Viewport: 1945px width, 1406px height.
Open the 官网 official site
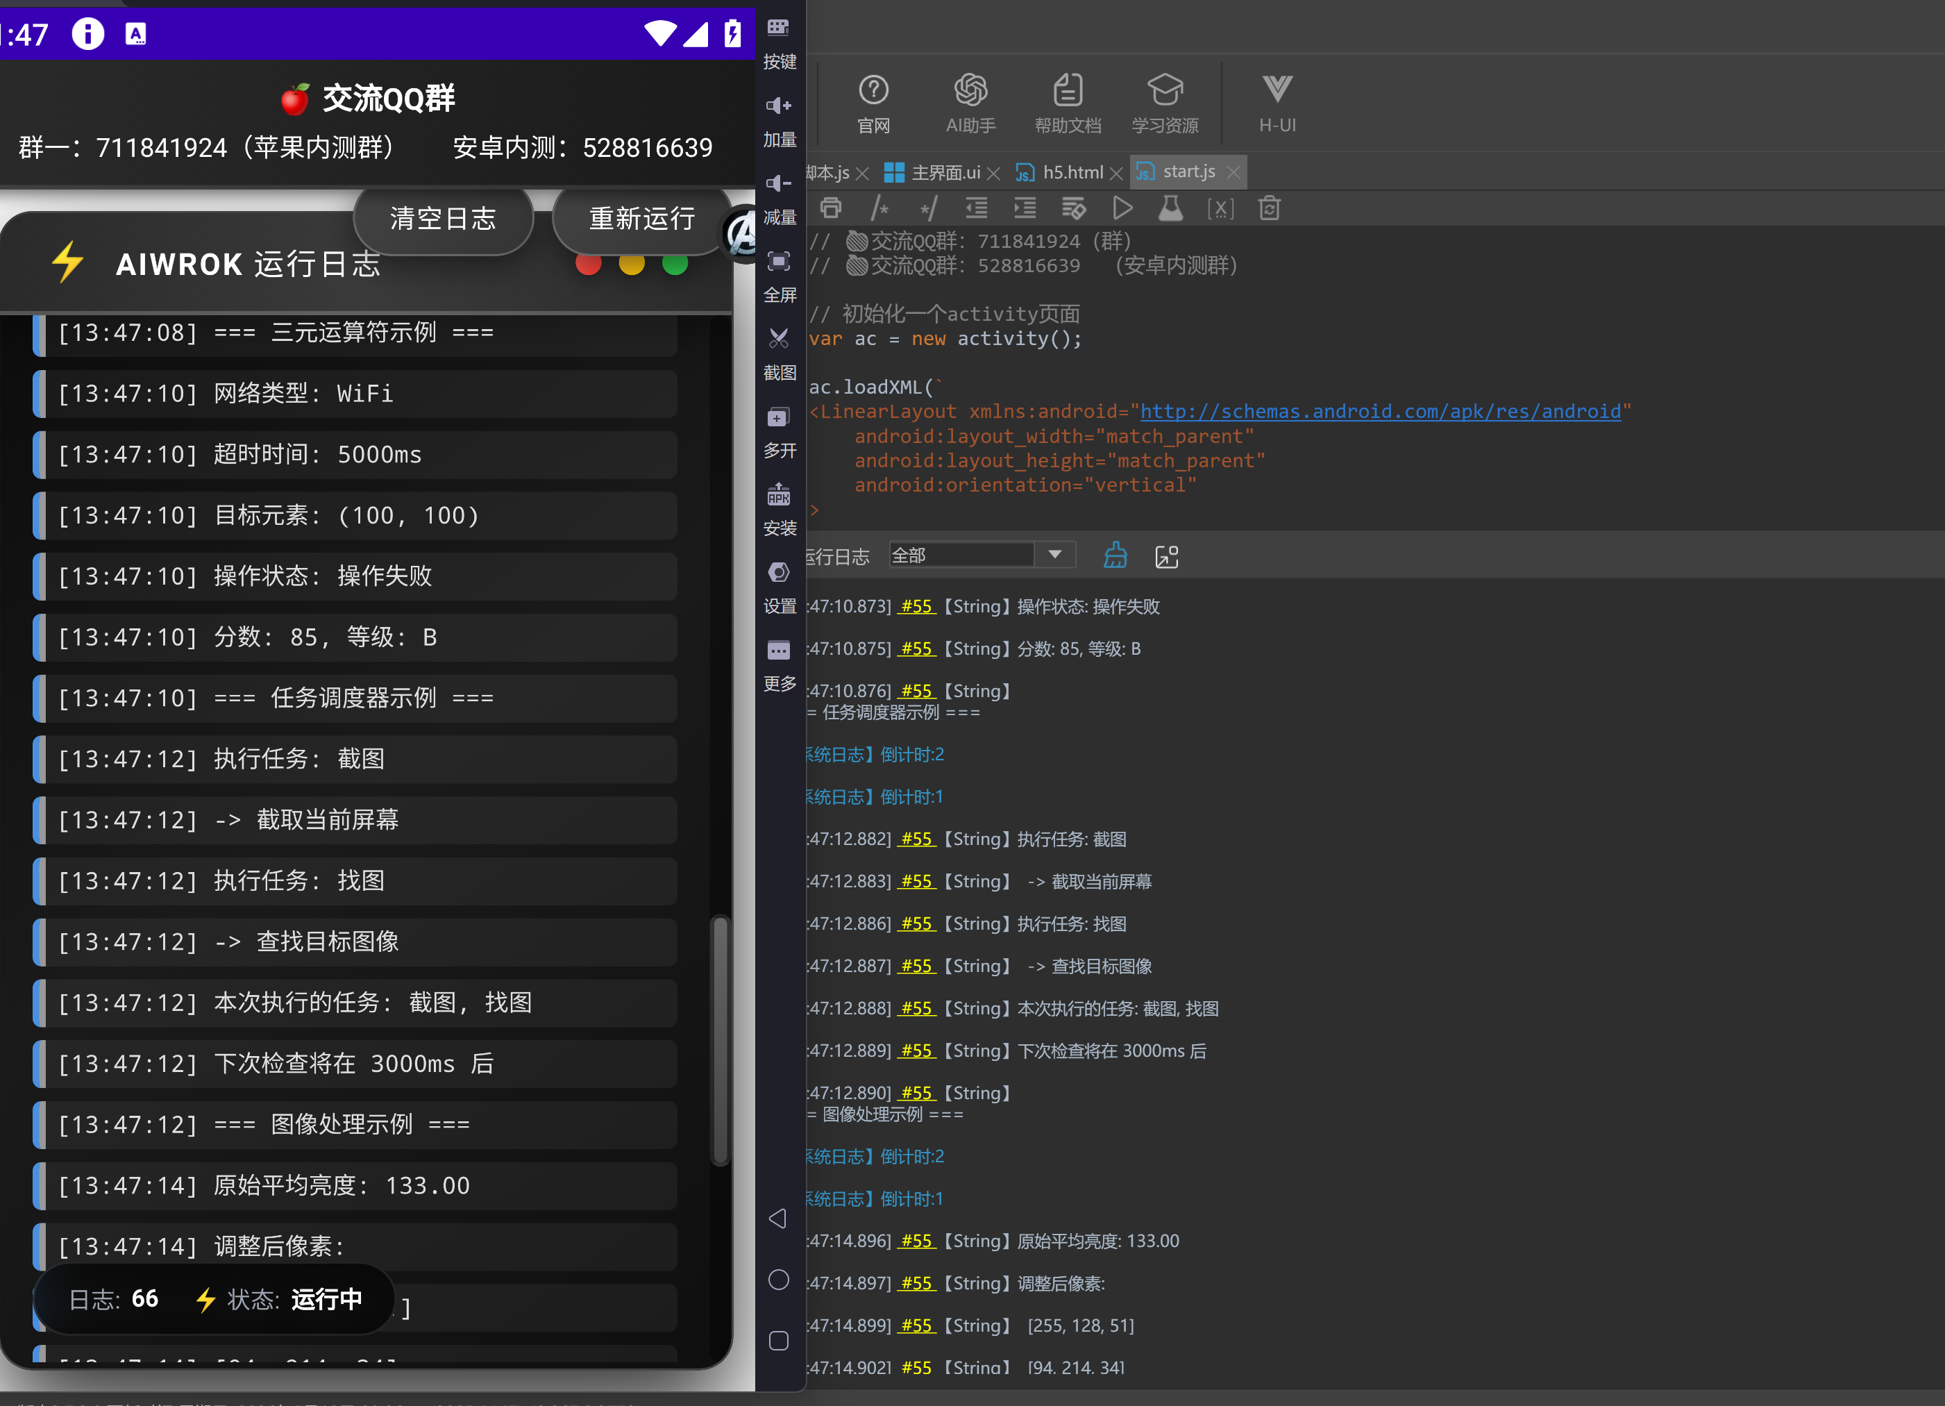pyautogui.click(x=874, y=103)
